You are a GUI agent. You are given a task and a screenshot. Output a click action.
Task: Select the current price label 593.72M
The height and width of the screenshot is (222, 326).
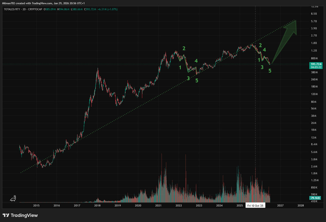point(316,64)
